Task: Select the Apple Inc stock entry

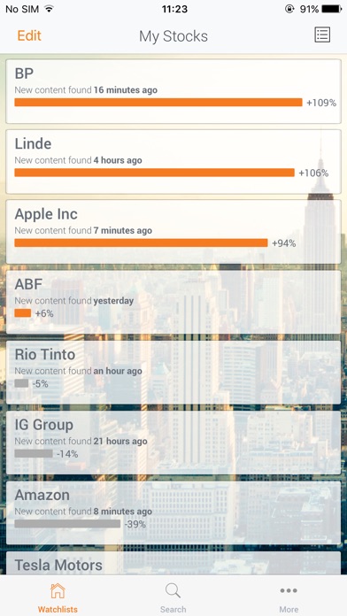Action: (173, 232)
